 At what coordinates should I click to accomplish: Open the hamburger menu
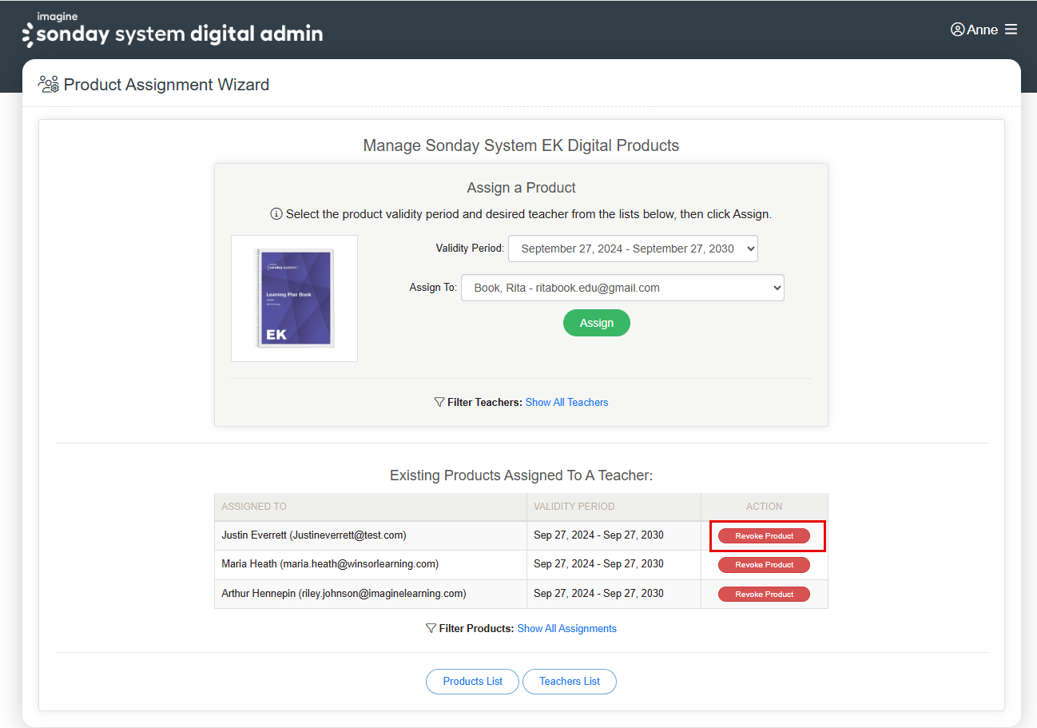pyautogui.click(x=1011, y=29)
